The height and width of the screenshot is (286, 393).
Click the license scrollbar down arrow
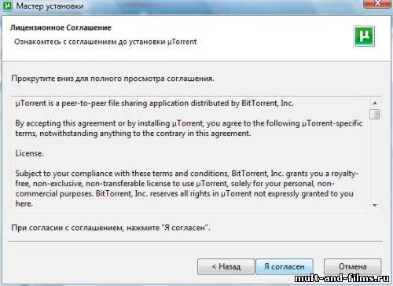(375, 205)
